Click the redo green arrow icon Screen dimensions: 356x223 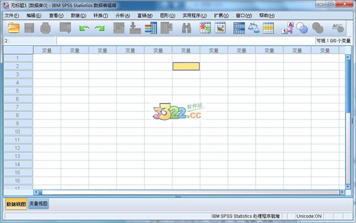[x=100, y=28]
